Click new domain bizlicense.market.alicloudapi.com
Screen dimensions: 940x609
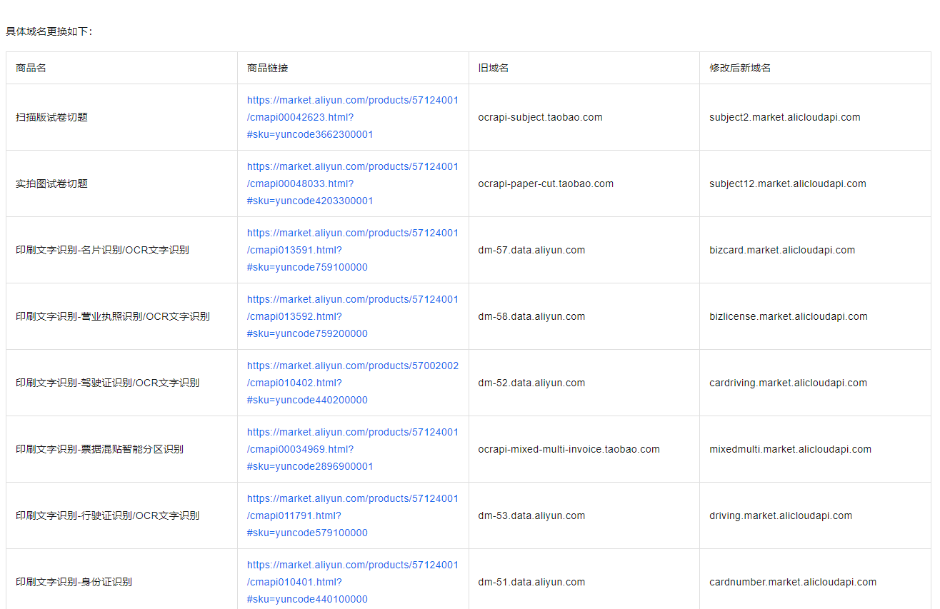(789, 316)
